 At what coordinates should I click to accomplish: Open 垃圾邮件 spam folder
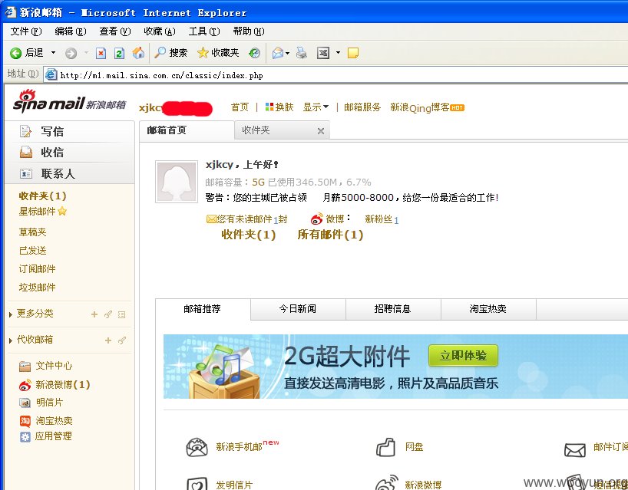click(x=38, y=288)
